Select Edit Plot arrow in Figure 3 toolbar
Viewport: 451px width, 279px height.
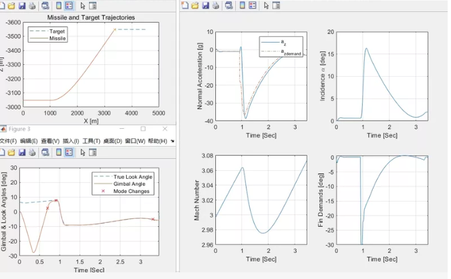pyautogui.click(x=83, y=152)
